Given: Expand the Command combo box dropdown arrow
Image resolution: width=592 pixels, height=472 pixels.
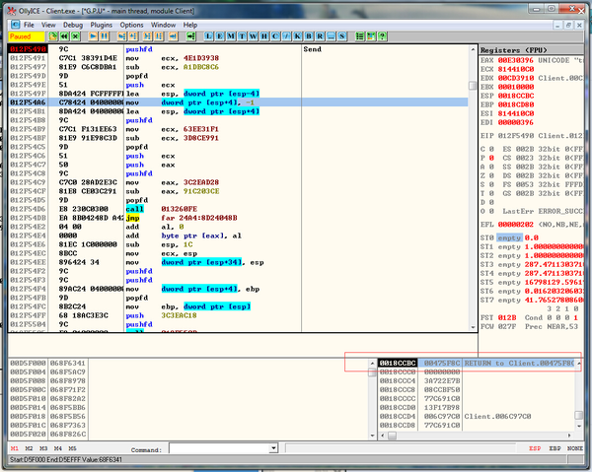Looking at the screenshot, I should 272,448.
